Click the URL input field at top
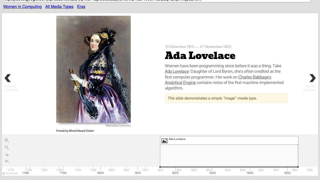The image size is (320, 180). click(x=156, y=1)
